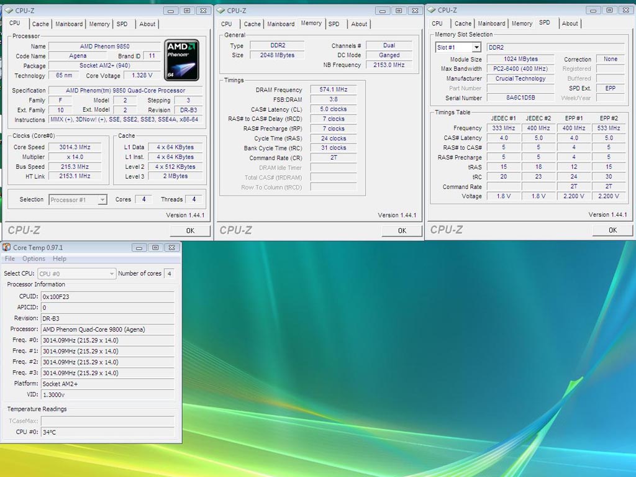Open SPD tab in the processor-info CPU-Z window
This screenshot has width=636, height=477.
122,24
